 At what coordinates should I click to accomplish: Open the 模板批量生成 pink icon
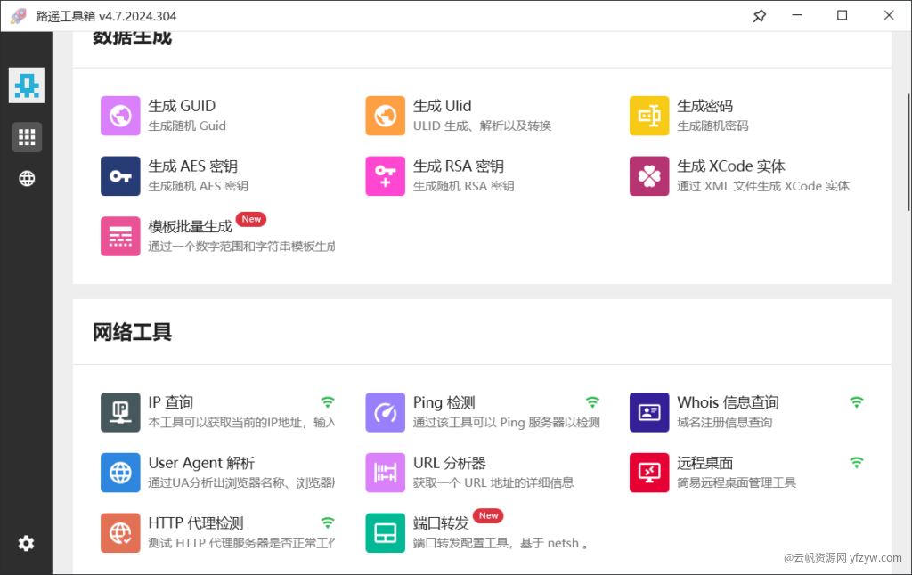(120, 237)
